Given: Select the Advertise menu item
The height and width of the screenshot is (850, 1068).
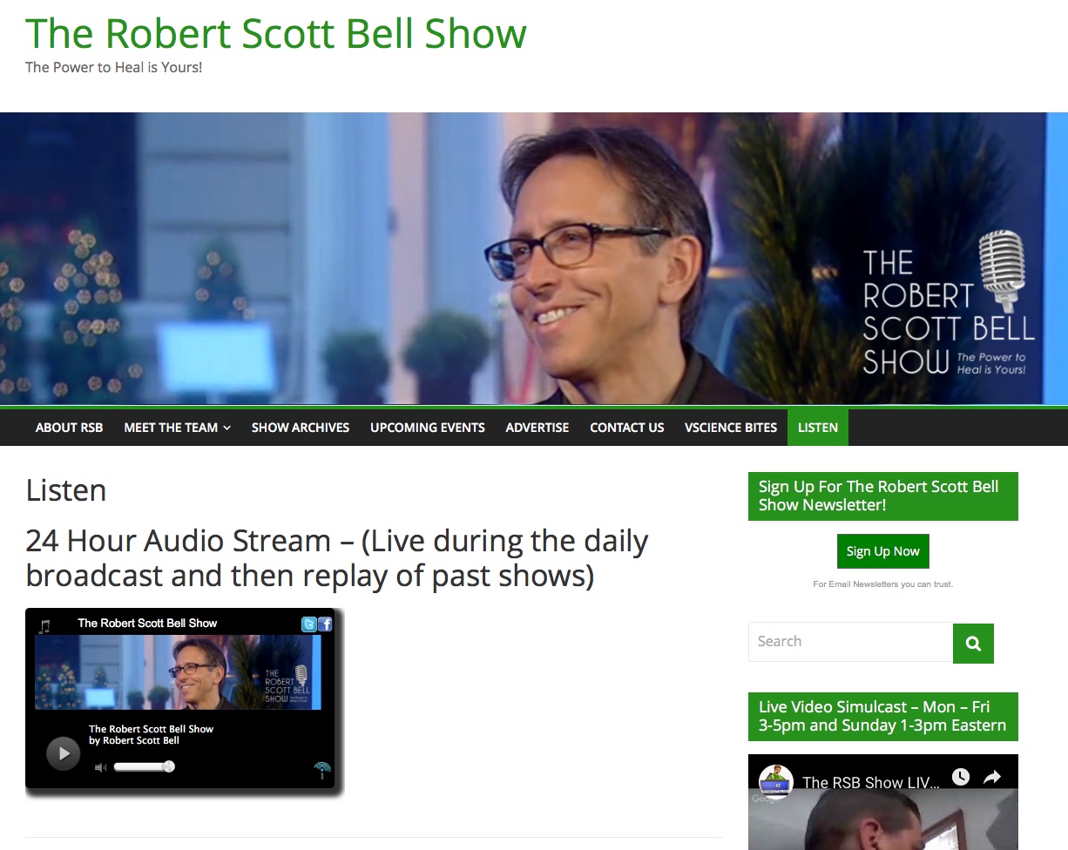Looking at the screenshot, I should (537, 428).
